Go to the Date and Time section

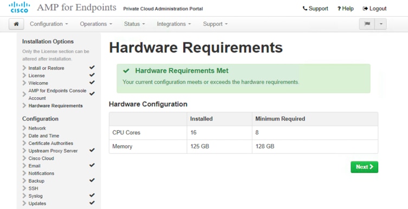[44, 136]
